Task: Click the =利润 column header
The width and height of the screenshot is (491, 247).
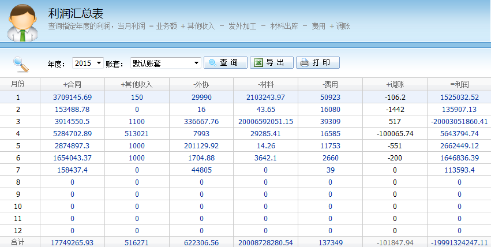Action: click(459, 84)
